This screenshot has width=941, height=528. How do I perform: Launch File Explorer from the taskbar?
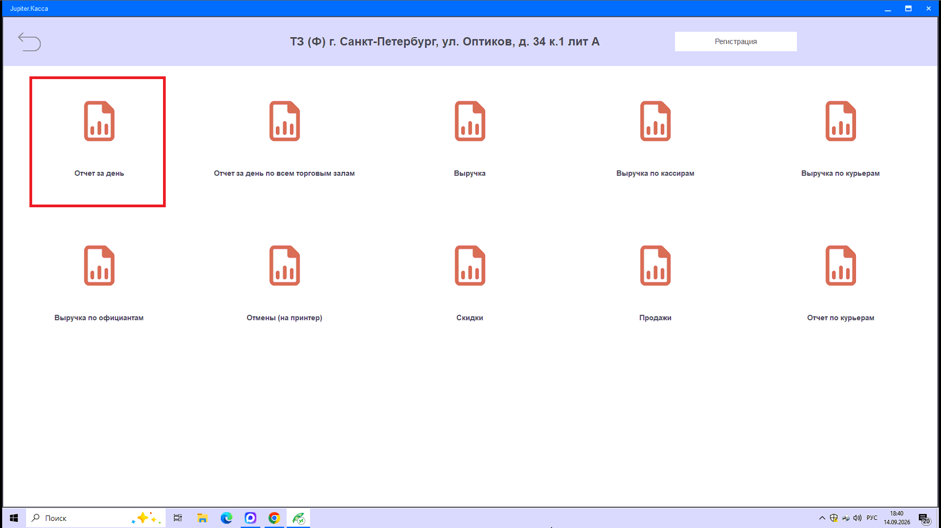tap(202, 518)
